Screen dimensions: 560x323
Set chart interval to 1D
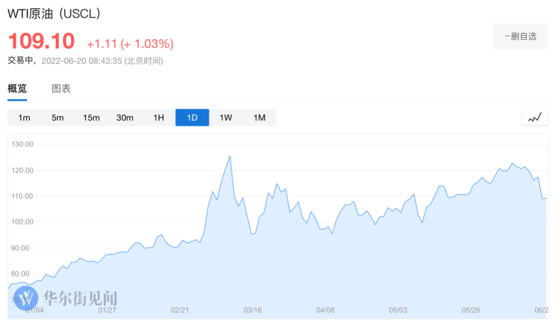(192, 118)
